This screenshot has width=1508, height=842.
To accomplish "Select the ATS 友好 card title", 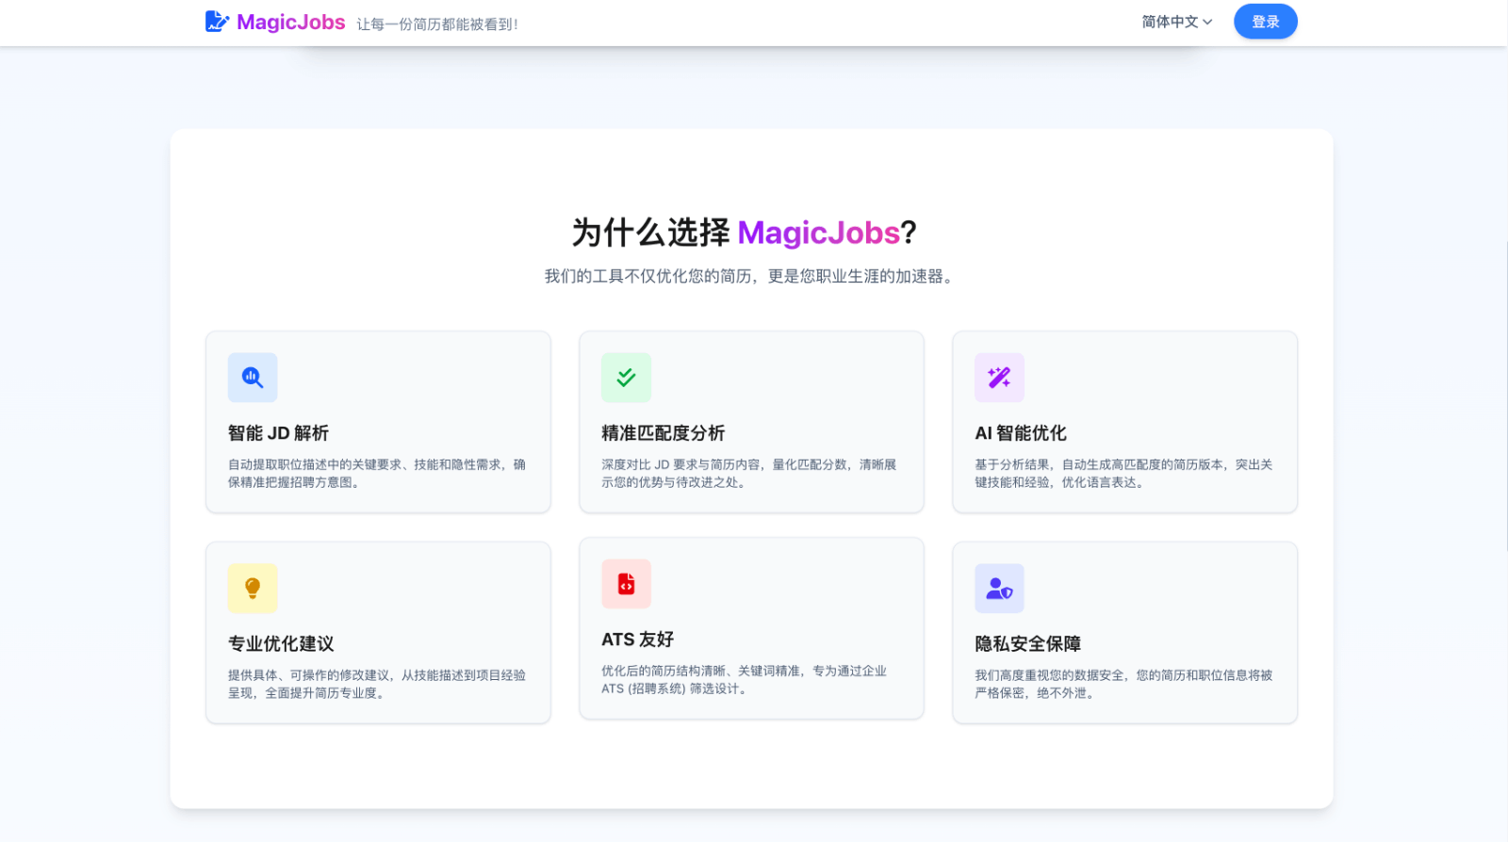I will point(637,640).
